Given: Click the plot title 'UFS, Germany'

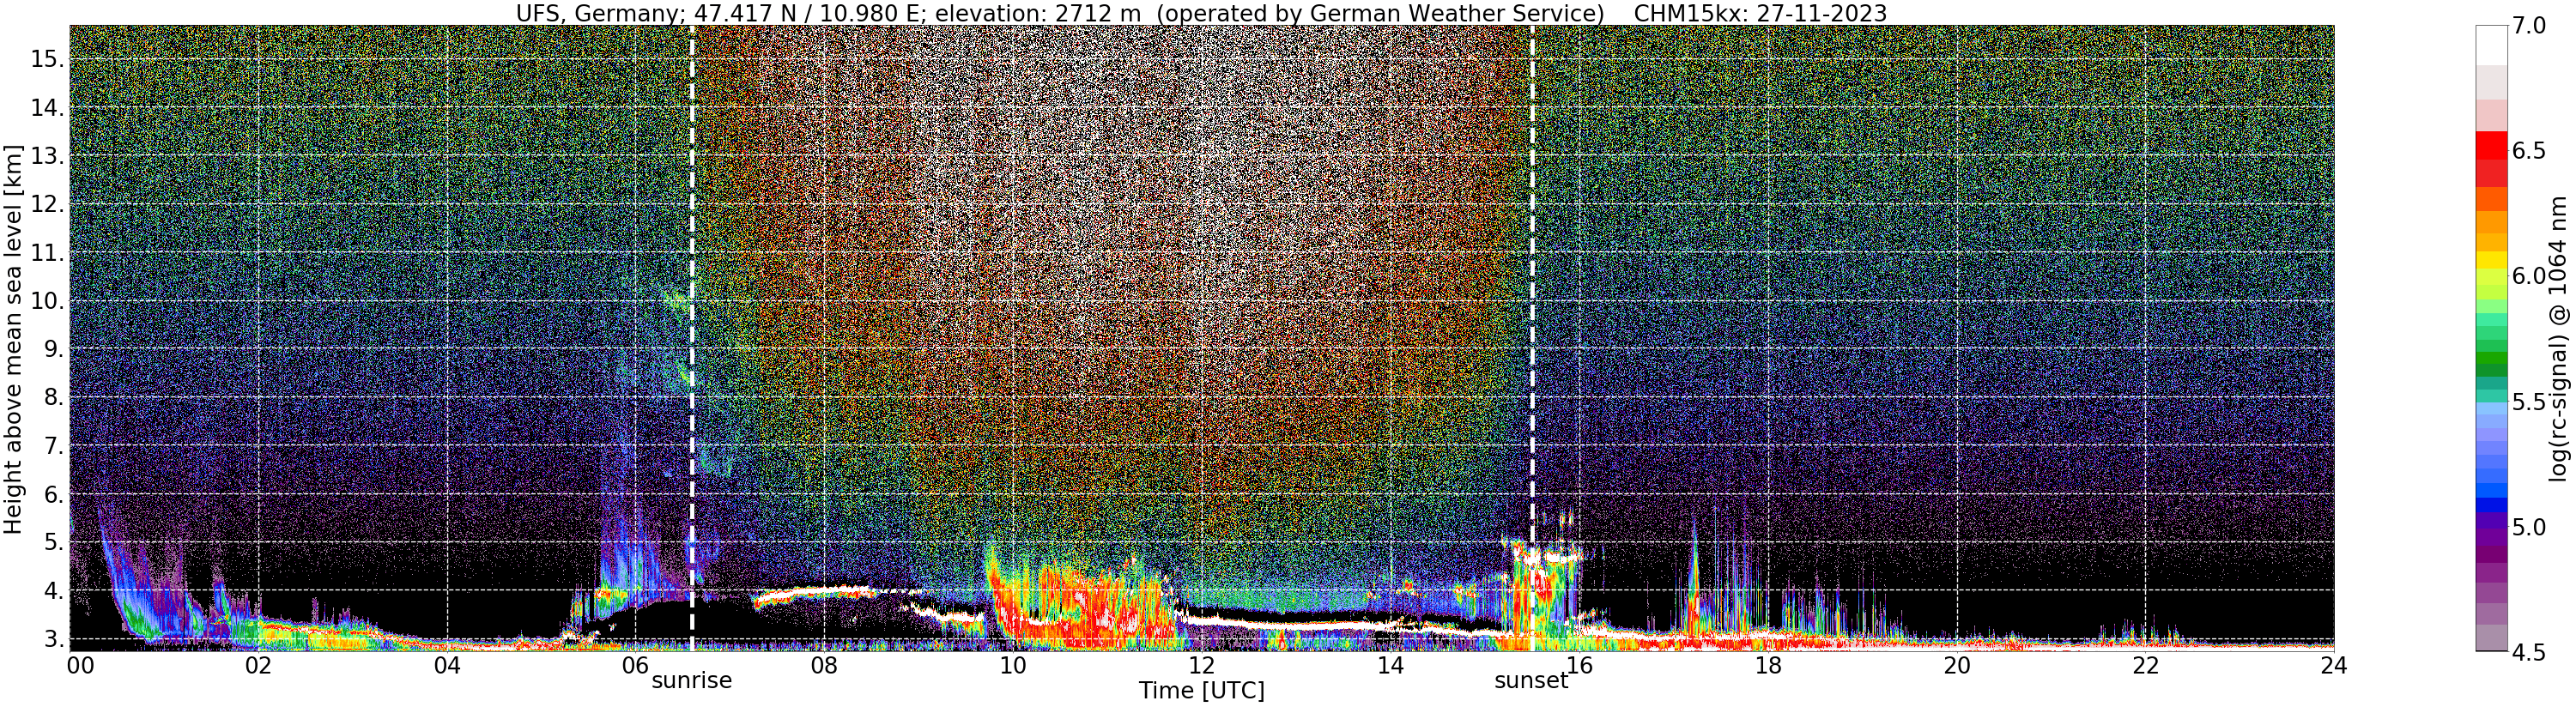Looking at the screenshot, I should [x=599, y=13].
